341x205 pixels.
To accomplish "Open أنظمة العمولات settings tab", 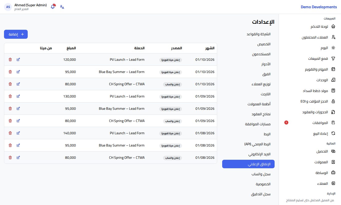I will click(248, 104).
